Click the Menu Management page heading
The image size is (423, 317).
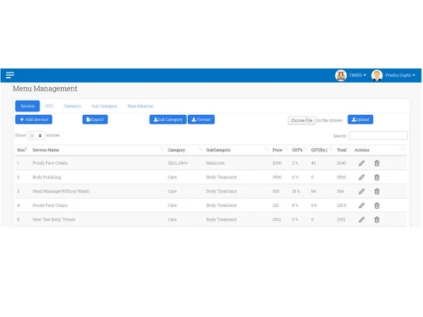(45, 89)
